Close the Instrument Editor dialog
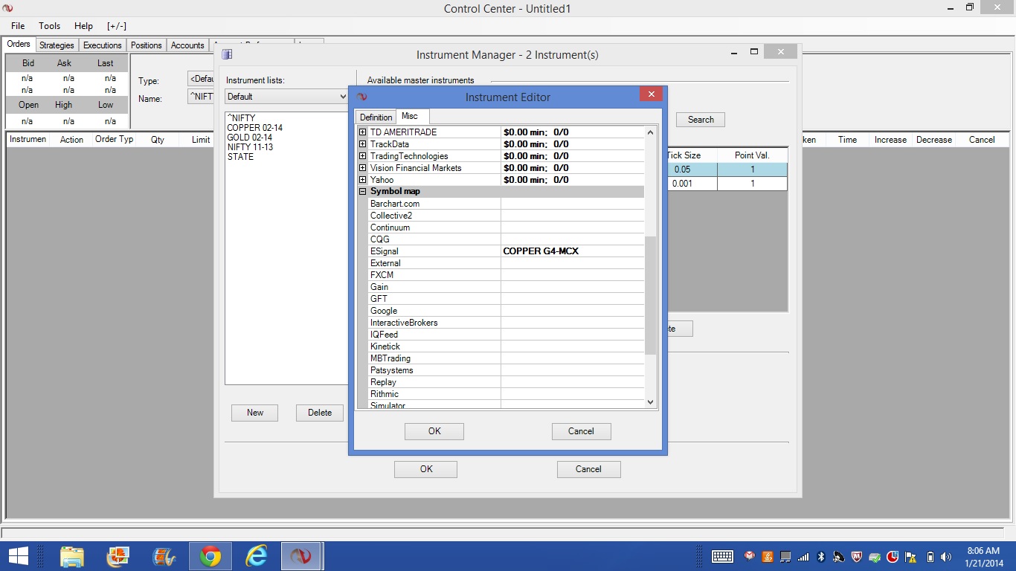The width and height of the screenshot is (1016, 571). coord(651,94)
